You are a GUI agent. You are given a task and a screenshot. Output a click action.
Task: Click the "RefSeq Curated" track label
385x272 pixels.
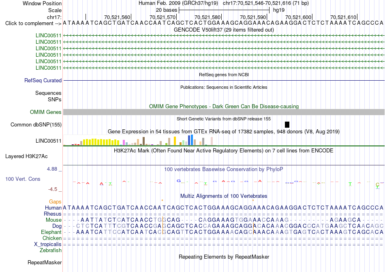click(43, 81)
